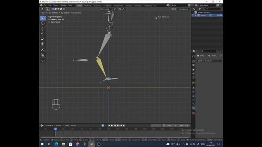Add a new workspace tab with plus
Screen dimensions: 262x147
(x=155, y=5)
